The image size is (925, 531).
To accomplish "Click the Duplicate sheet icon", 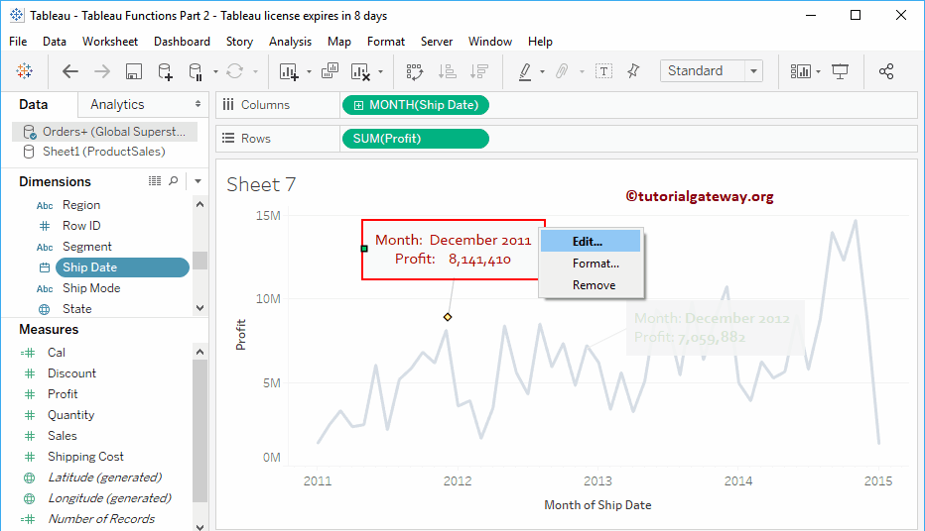I will (x=330, y=71).
